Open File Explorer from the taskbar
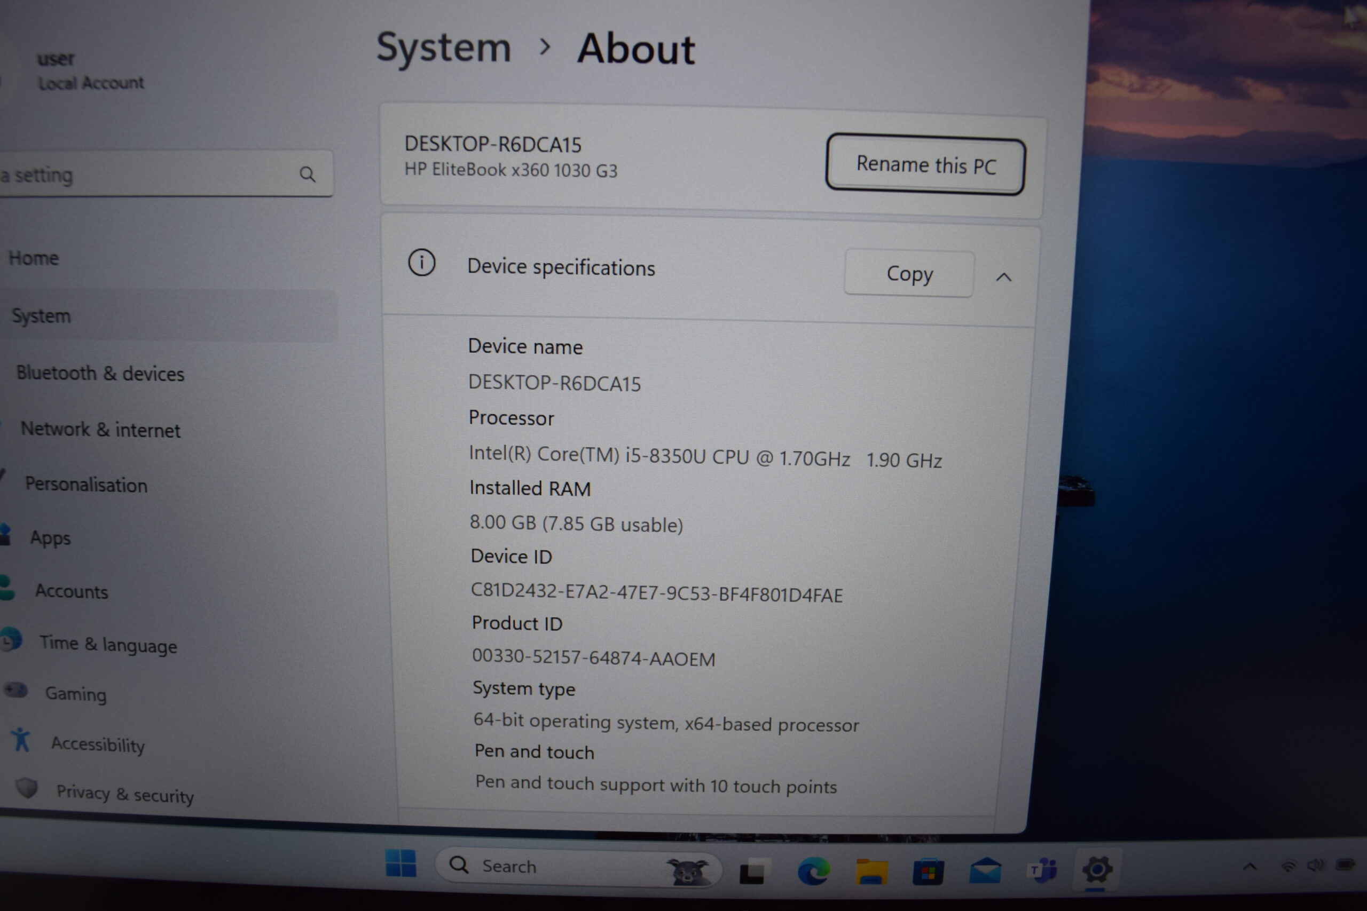 point(871,871)
